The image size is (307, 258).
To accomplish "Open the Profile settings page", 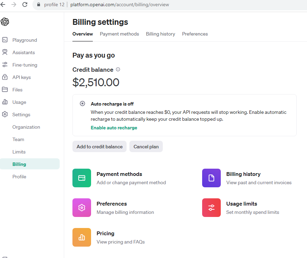I will 19,177.
